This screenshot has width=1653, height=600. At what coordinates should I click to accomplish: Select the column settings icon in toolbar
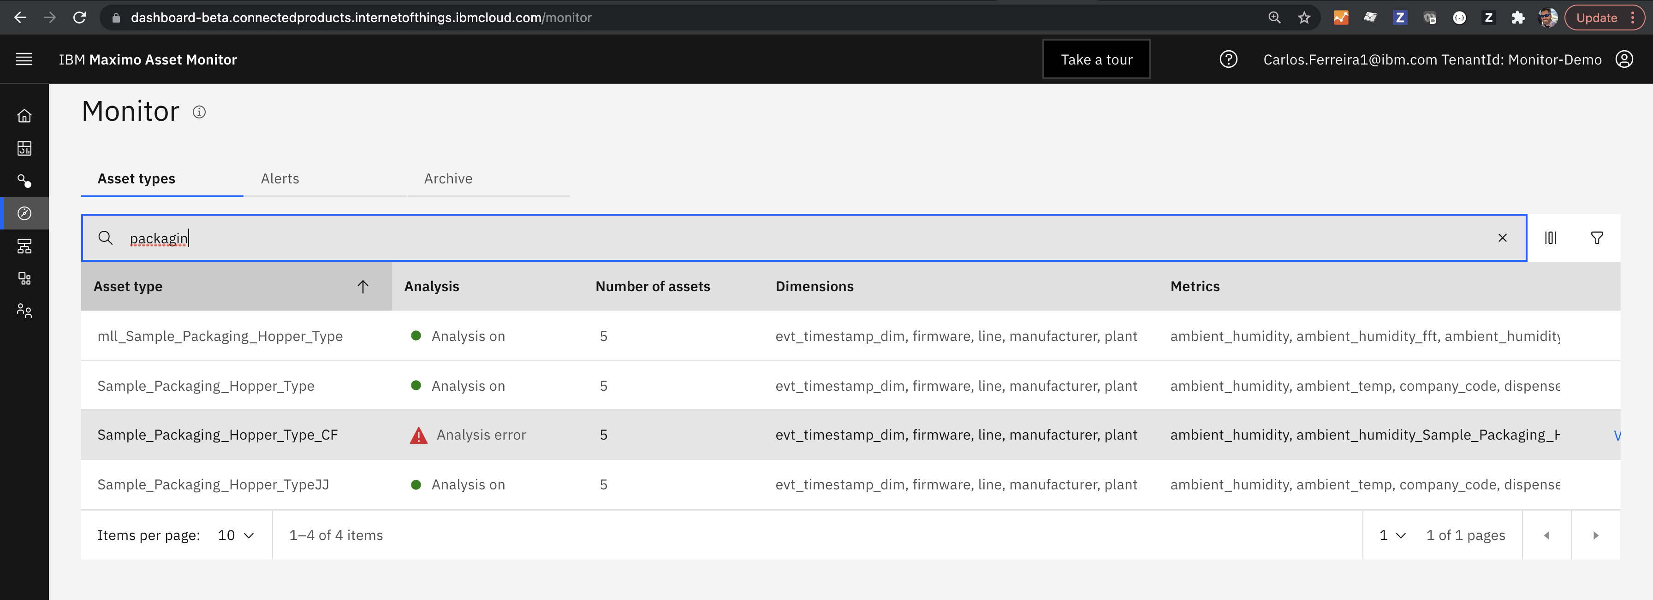(1551, 237)
